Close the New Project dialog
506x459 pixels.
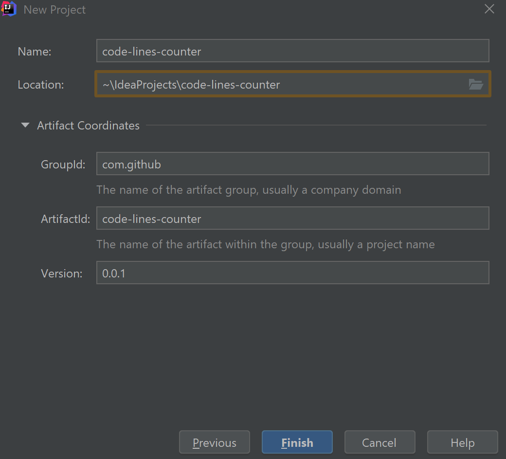pyautogui.click(x=489, y=9)
